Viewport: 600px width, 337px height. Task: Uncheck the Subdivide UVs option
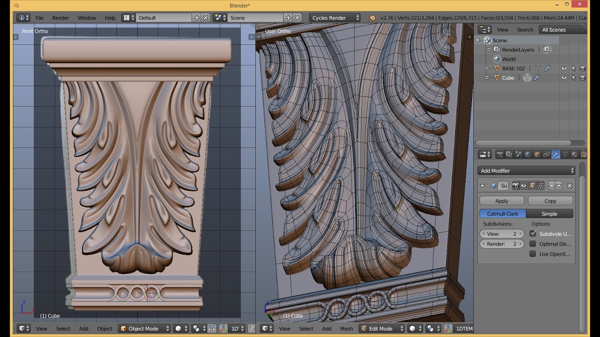[x=533, y=234]
